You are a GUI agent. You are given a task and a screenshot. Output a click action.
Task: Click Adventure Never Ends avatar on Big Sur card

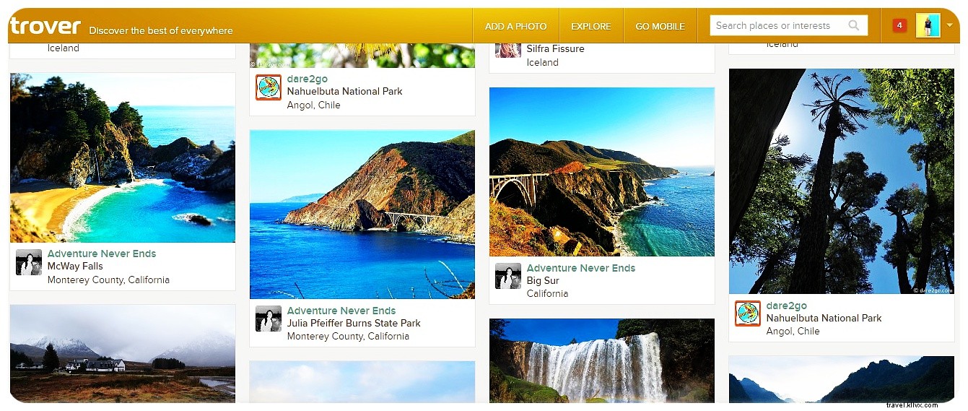point(508,276)
